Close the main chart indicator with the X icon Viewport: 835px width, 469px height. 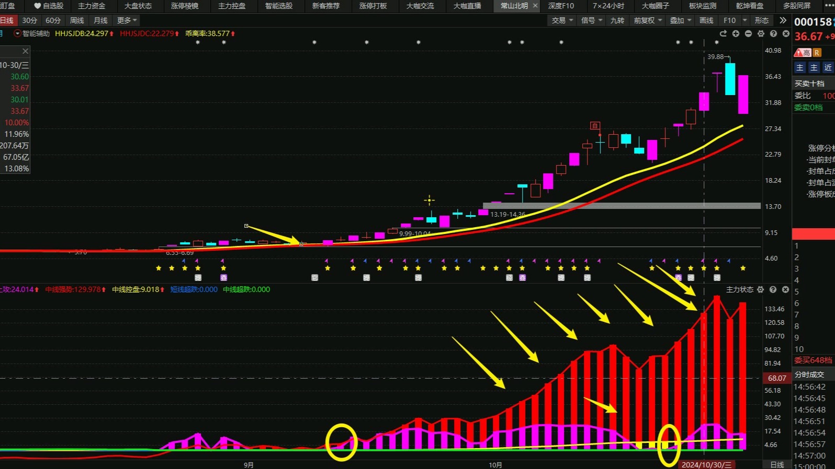pos(786,33)
